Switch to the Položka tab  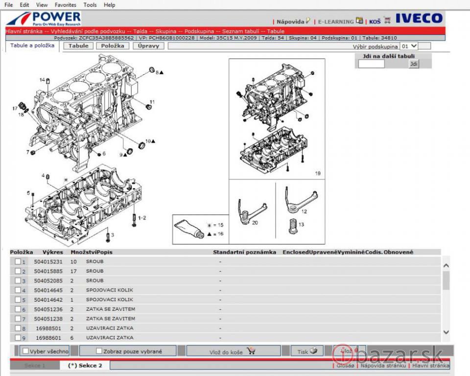point(113,46)
